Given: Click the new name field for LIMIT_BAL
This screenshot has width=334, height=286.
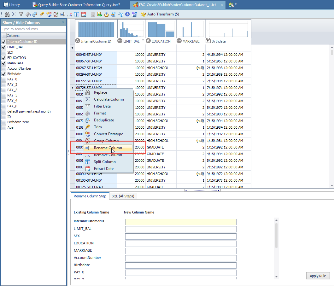Looking at the screenshot, I should [181, 229].
